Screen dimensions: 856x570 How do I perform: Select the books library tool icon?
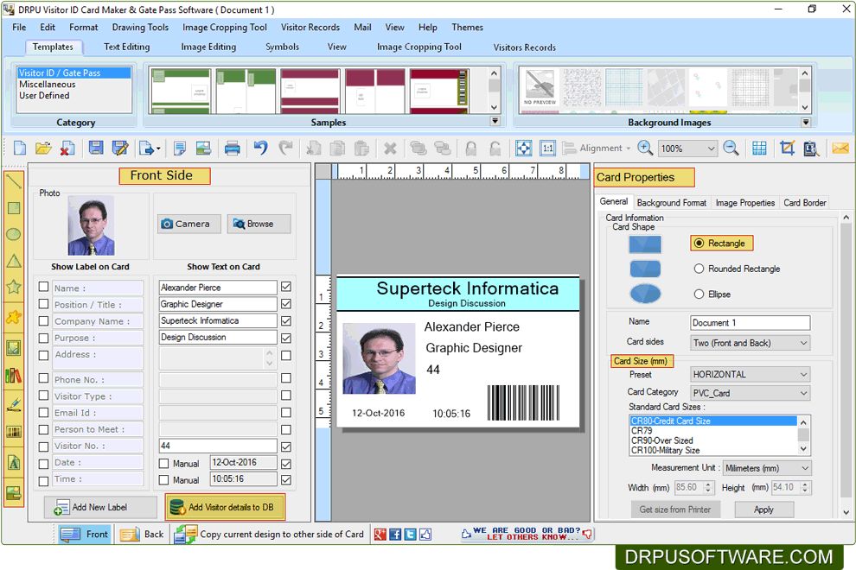pos(14,376)
